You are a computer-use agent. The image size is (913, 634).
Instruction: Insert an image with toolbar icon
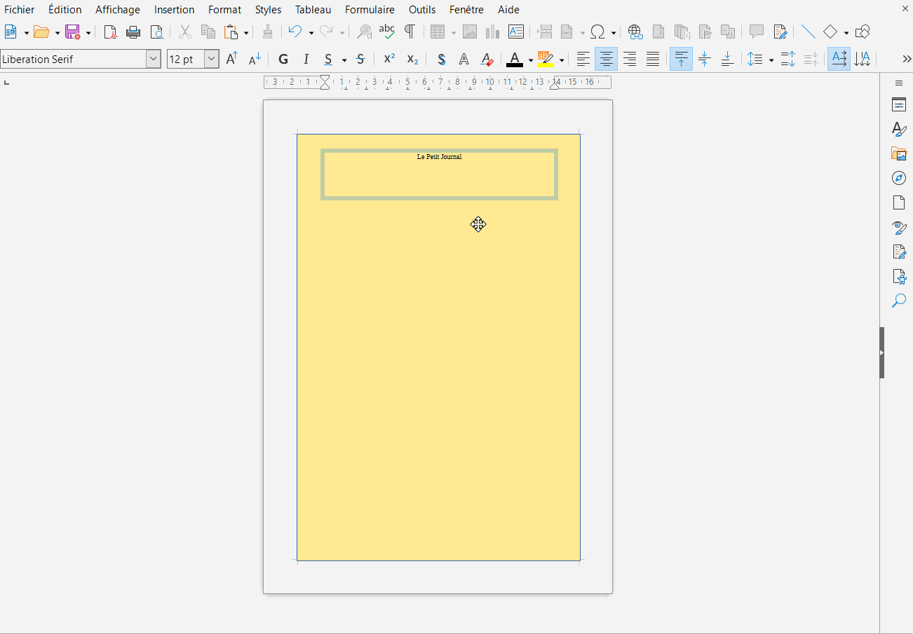(470, 32)
